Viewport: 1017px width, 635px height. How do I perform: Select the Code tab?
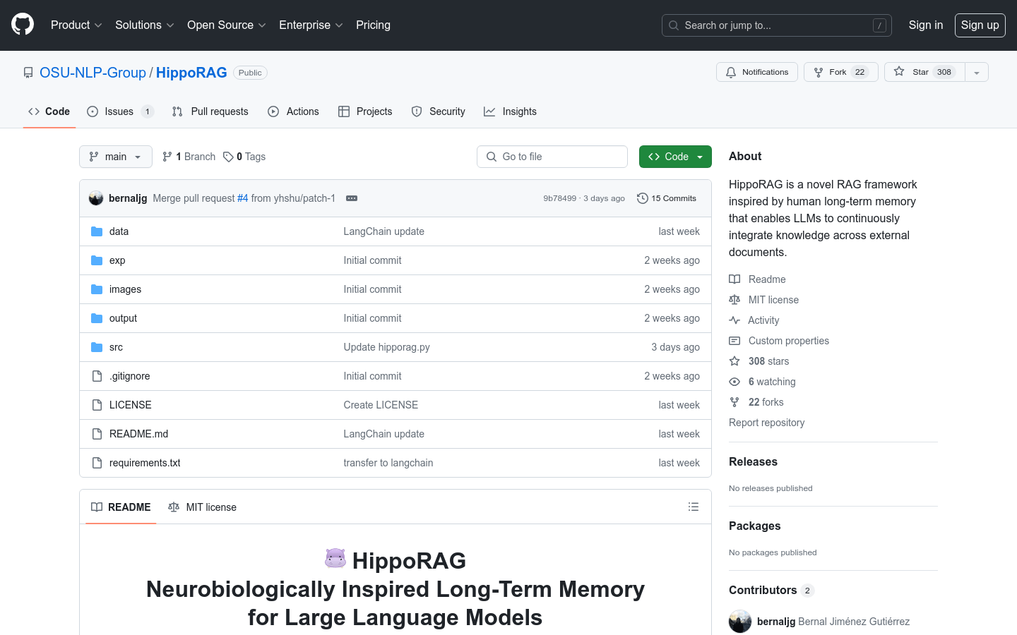pos(49,111)
